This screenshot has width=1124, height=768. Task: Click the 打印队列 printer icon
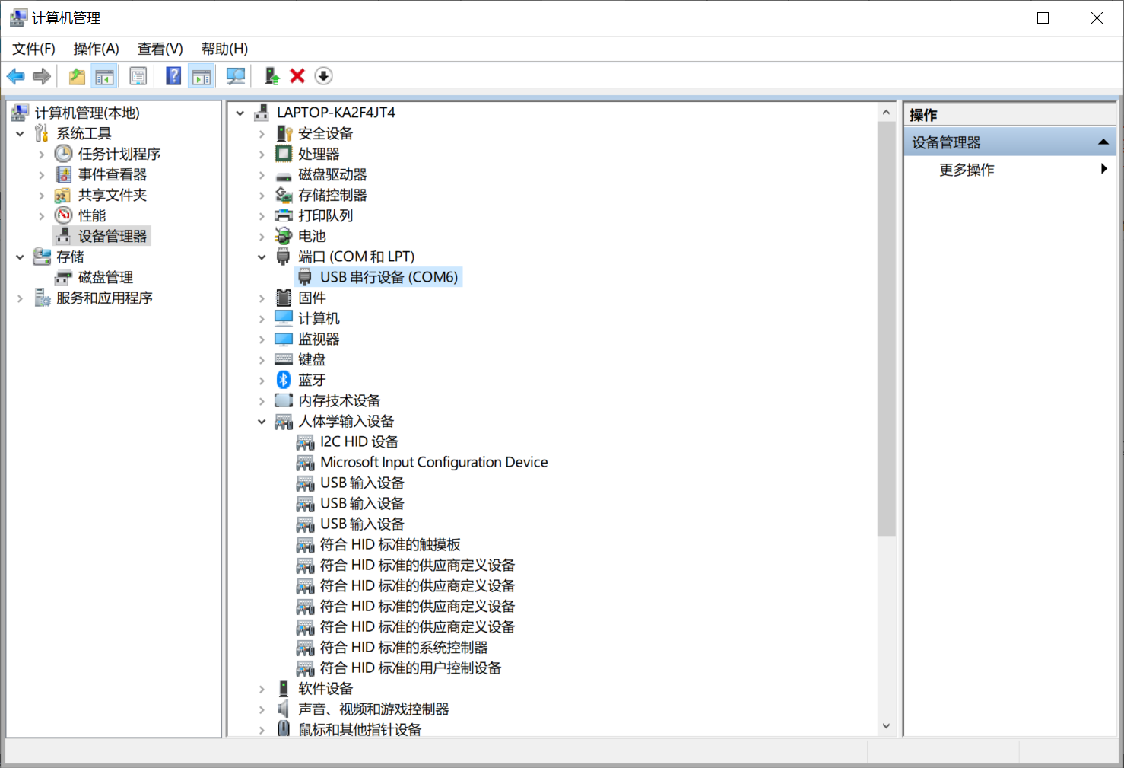coord(284,215)
